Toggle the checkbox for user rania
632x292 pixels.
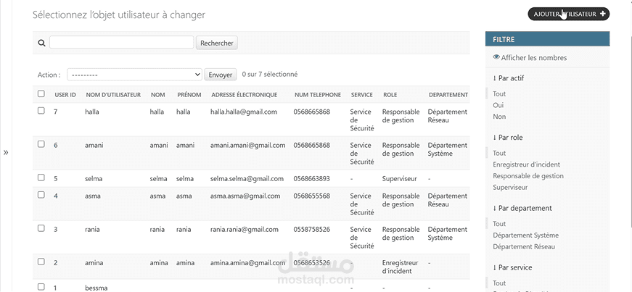click(41, 228)
